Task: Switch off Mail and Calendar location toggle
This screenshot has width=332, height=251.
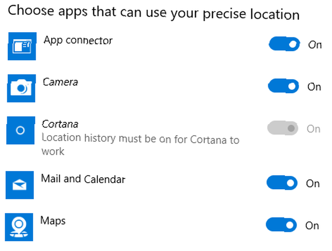Action: [x=282, y=182]
